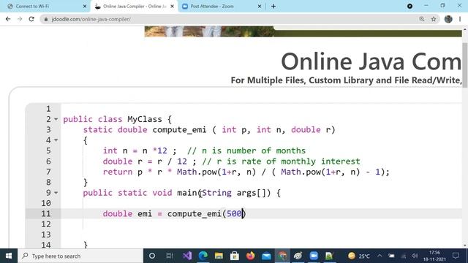This screenshot has height=263, width=468.
Task: Open the zoom magnifier in address bar
Action: [422, 19]
